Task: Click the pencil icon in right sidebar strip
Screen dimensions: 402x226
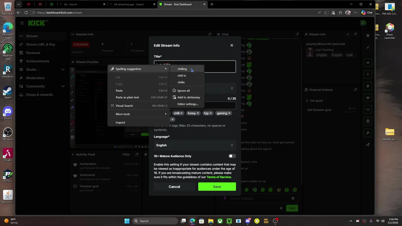Action: coord(368,48)
